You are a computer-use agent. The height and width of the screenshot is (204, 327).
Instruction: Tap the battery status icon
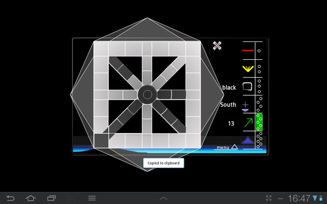coord(321,198)
